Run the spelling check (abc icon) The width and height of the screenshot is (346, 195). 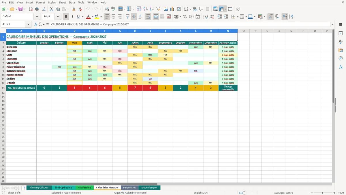[x=113, y=9]
